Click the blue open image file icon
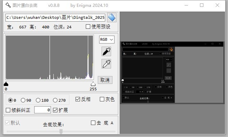This screenshot has height=137, width=228. tap(112, 17)
